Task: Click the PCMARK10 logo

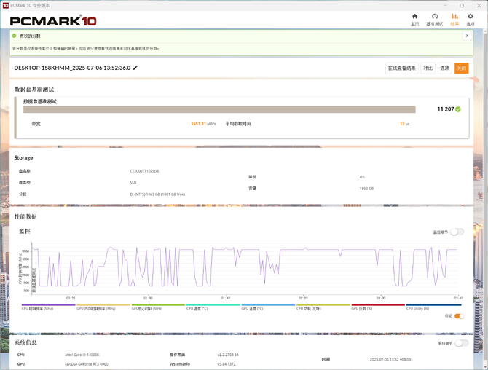Action: 53,21
